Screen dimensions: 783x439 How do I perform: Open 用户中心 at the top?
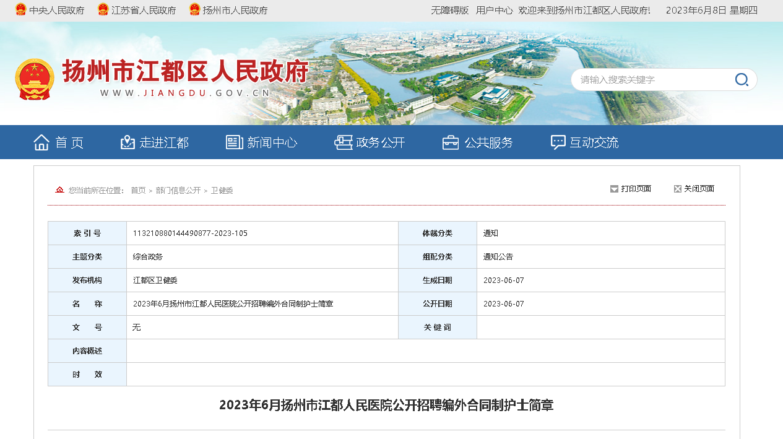[x=494, y=11]
